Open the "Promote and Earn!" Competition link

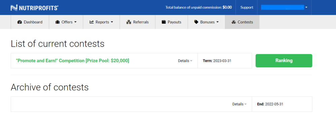(73, 61)
